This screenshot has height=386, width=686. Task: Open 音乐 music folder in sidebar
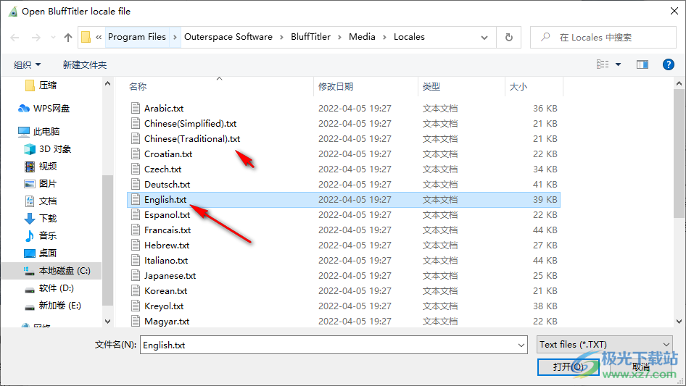click(x=47, y=236)
